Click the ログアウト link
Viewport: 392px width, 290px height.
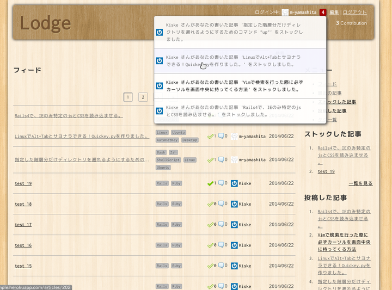pos(355,12)
